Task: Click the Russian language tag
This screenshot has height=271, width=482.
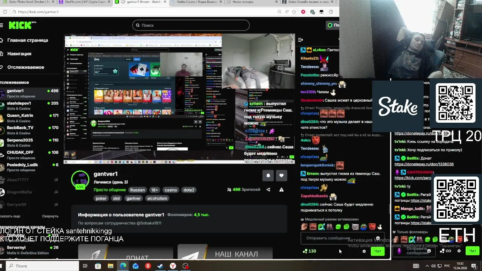Action: coord(137,190)
